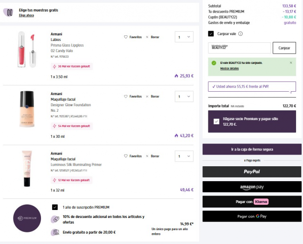This screenshot has height=244, width=303.
Task: Click Favoritos heart on Designer Glow Foundation
Action: (x=125, y=96)
